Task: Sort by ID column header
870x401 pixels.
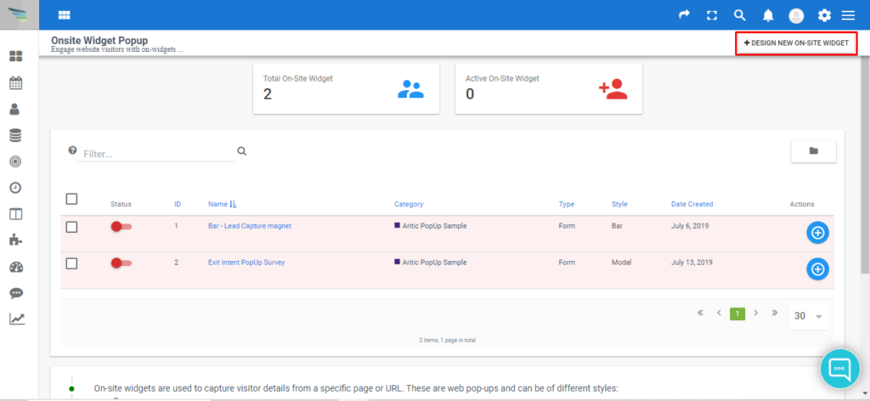Action: click(178, 204)
